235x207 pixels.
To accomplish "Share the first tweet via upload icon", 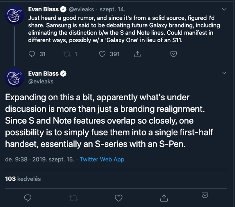I will [x=137, y=54].
